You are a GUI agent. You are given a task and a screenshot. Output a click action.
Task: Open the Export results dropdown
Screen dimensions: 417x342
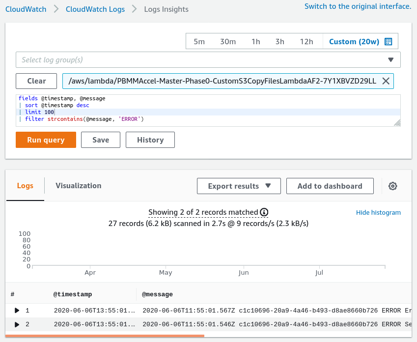(239, 186)
